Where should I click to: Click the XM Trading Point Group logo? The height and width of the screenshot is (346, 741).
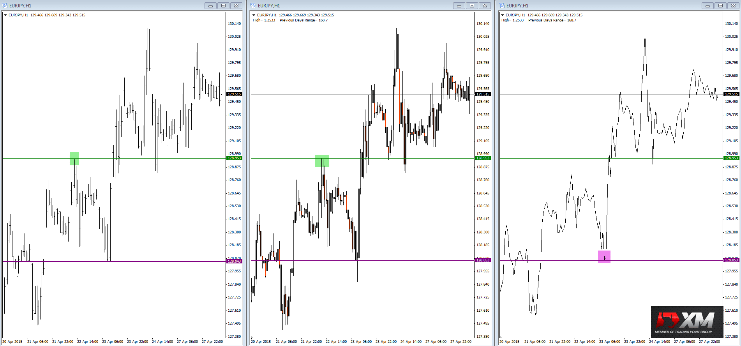tap(687, 322)
